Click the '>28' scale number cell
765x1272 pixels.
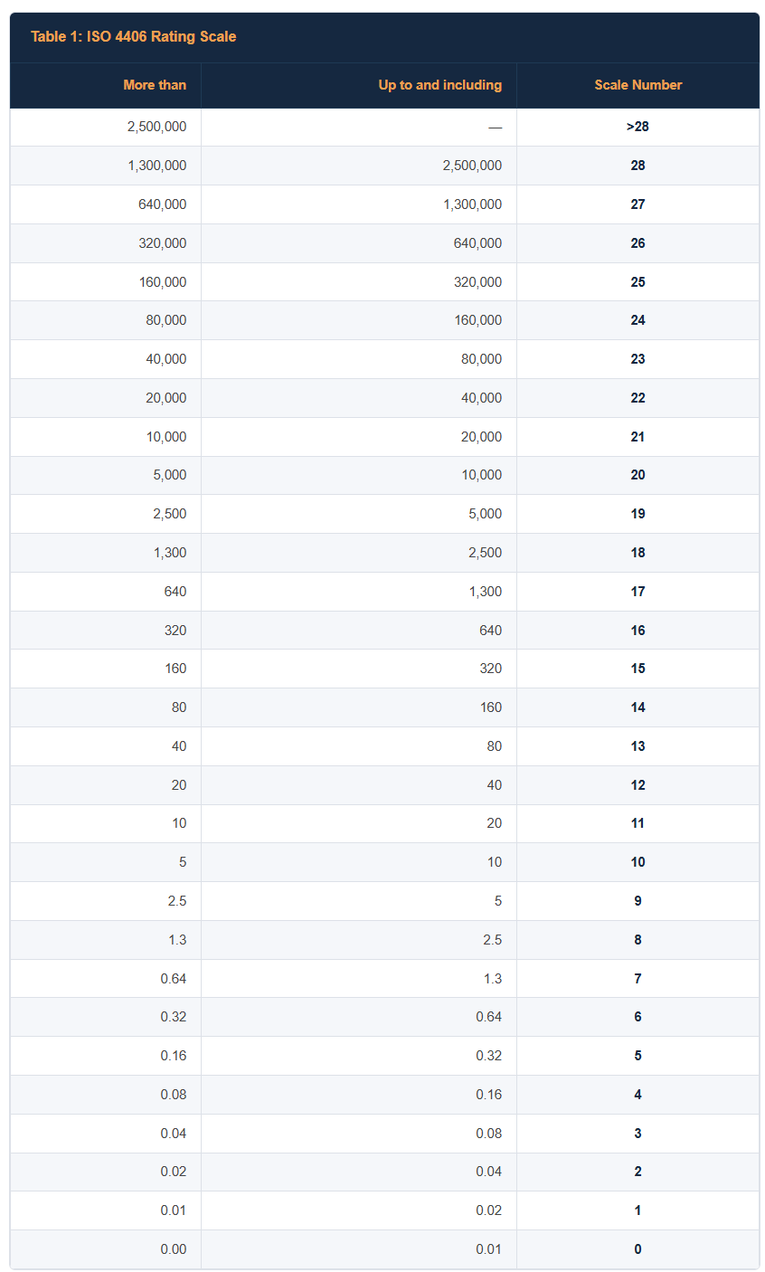pos(637,127)
